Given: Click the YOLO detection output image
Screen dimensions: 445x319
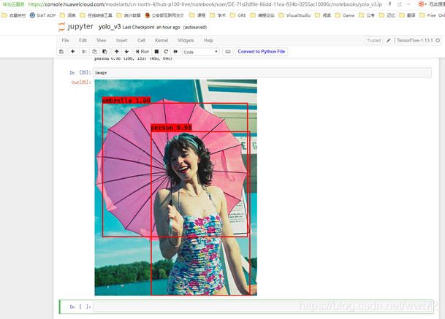Looking at the screenshot, I should click(175, 188).
